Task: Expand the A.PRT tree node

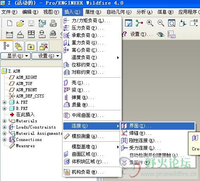Action: click(4, 102)
